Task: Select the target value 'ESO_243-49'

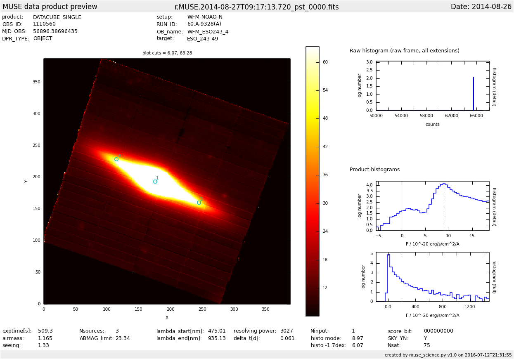Action: [202, 39]
